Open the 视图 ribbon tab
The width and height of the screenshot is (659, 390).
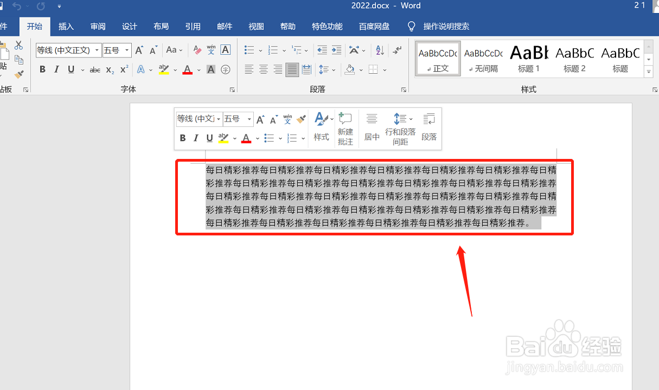pyautogui.click(x=255, y=26)
